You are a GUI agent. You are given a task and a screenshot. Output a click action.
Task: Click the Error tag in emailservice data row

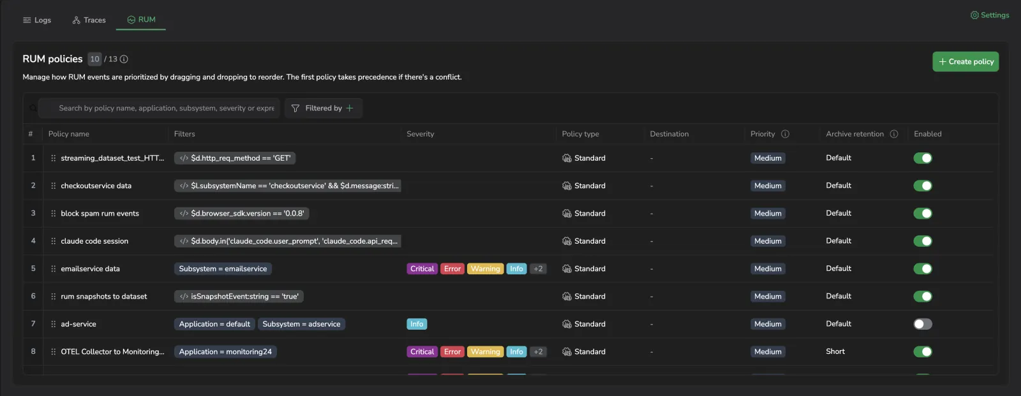click(452, 269)
